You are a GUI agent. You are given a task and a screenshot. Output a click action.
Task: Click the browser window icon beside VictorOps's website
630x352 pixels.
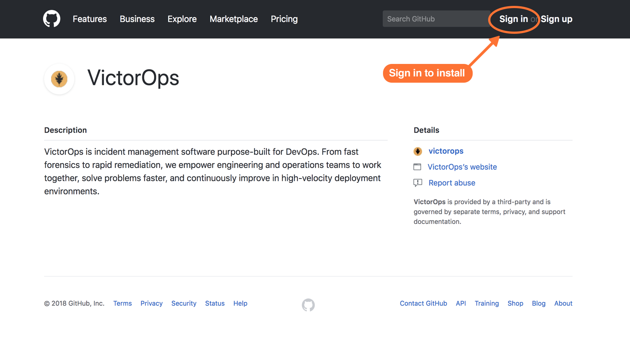pos(418,167)
